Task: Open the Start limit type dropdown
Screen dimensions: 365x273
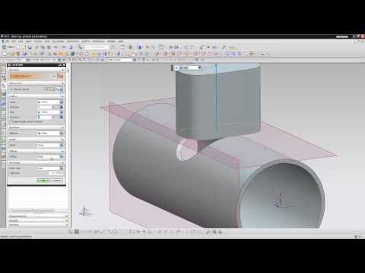Action: click(49, 102)
